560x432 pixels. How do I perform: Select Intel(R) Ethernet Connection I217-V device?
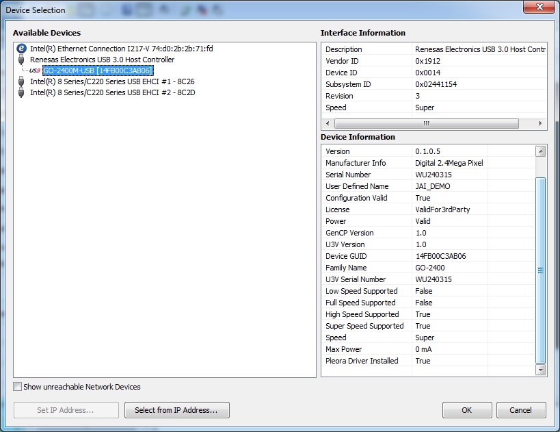coord(122,49)
